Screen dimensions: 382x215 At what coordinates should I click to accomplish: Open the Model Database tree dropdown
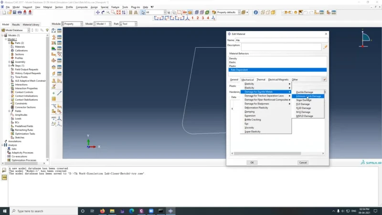[x=16, y=30]
